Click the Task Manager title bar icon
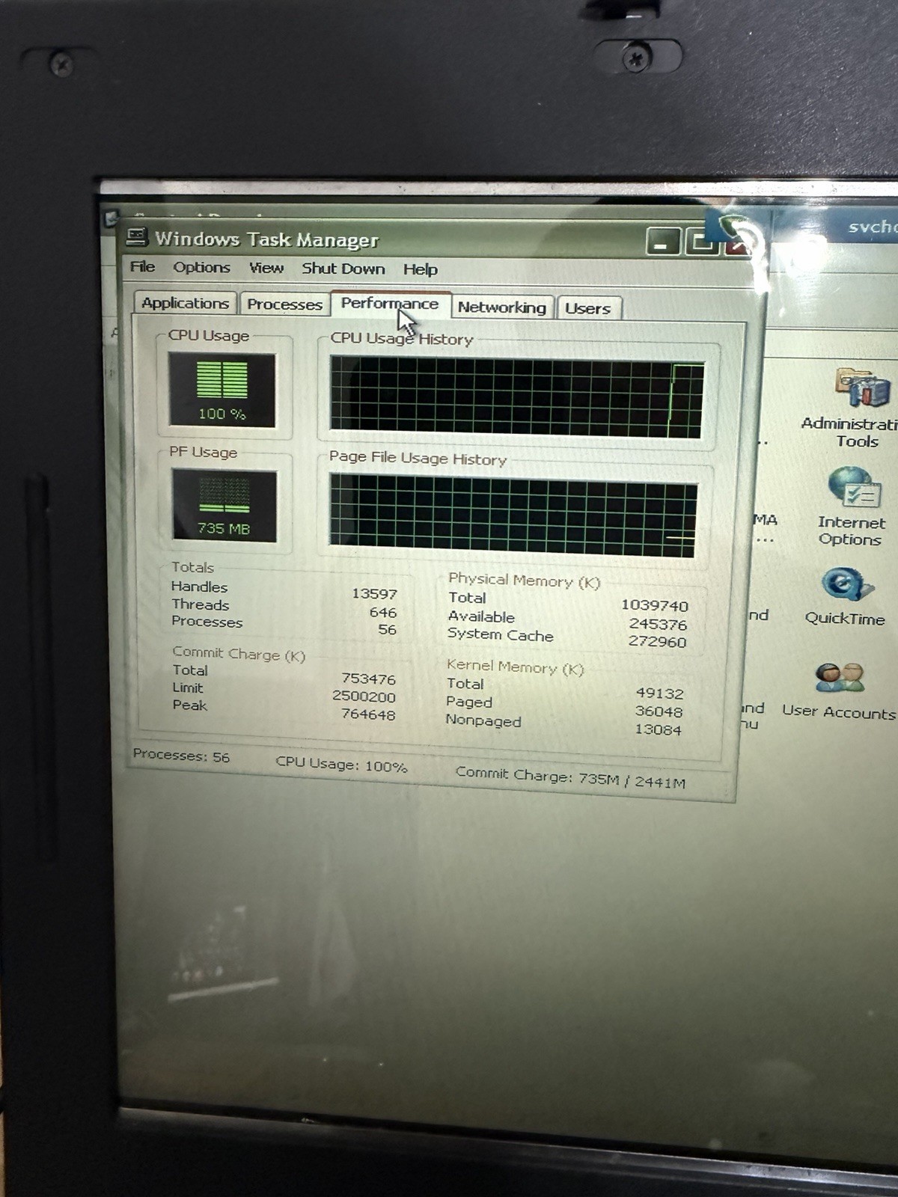Viewport: 898px width, 1197px height. 137,237
